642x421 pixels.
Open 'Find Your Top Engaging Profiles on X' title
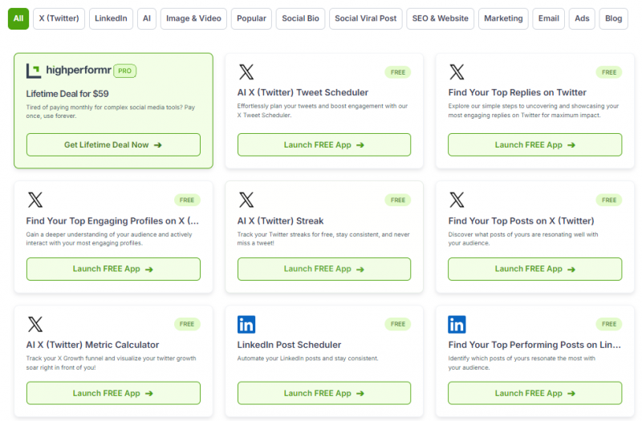coord(112,221)
